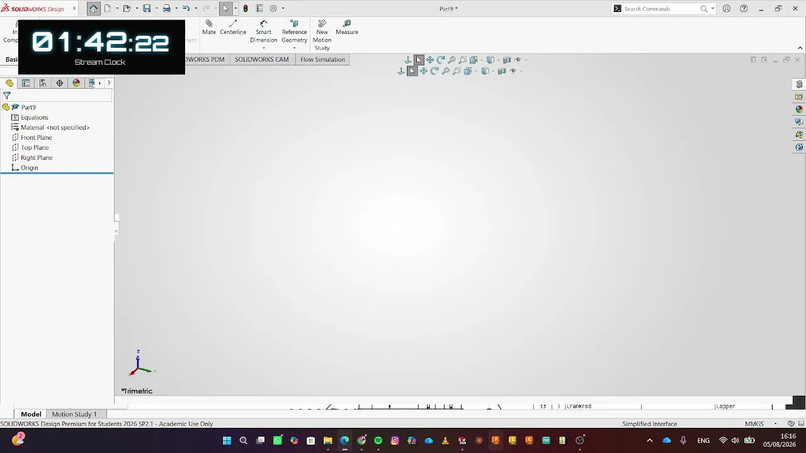806x453 pixels.
Task: Expand the SOLIDWORKS logo menu arrow
Action: pyautogui.click(x=74, y=9)
